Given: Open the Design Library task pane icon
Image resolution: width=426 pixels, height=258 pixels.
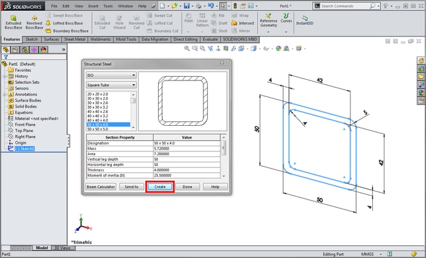Looking at the screenshot, I should pos(421,68).
